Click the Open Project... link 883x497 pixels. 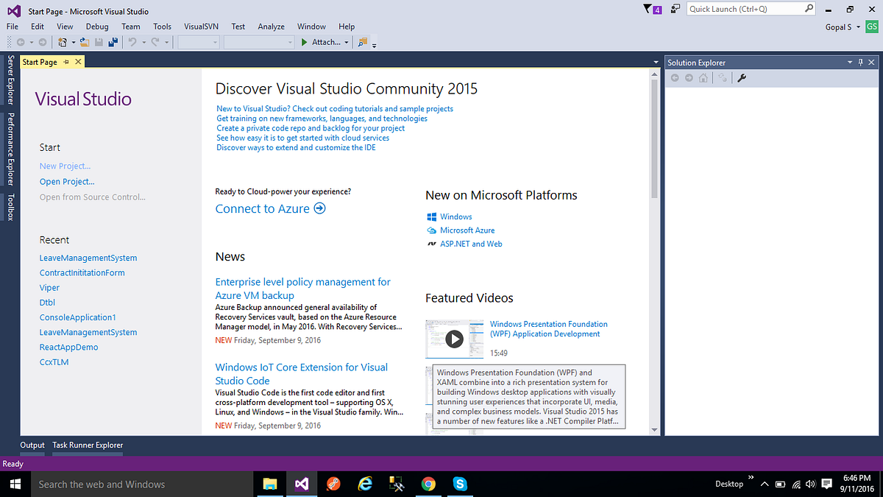click(67, 182)
